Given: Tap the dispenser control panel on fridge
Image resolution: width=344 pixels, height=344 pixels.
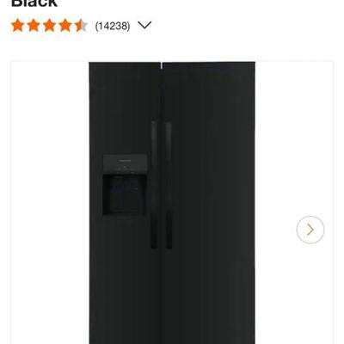Looking at the screenshot, I should point(126,164).
